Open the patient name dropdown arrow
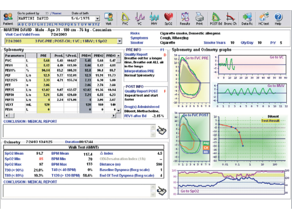This screenshot has width=292, height=219. (97, 19)
